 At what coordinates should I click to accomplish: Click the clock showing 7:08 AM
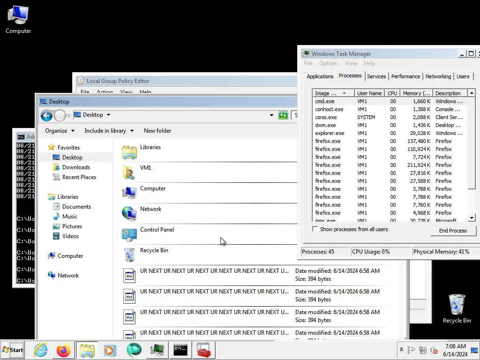(x=455, y=350)
